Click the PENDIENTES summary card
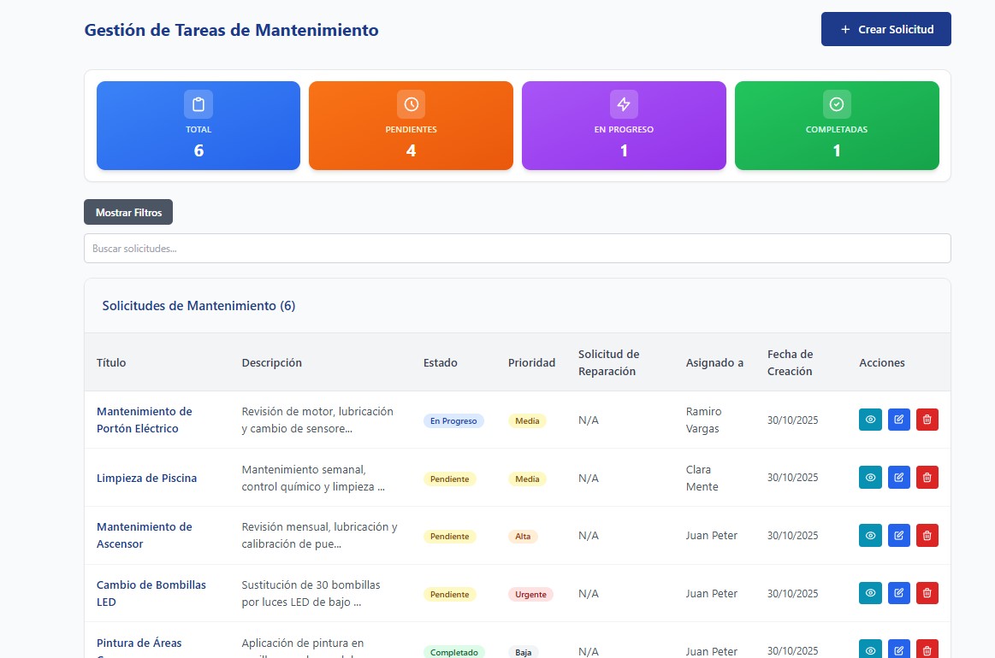This screenshot has width=995, height=658. coord(411,126)
